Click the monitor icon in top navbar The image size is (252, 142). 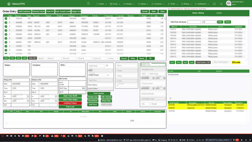(214, 4)
